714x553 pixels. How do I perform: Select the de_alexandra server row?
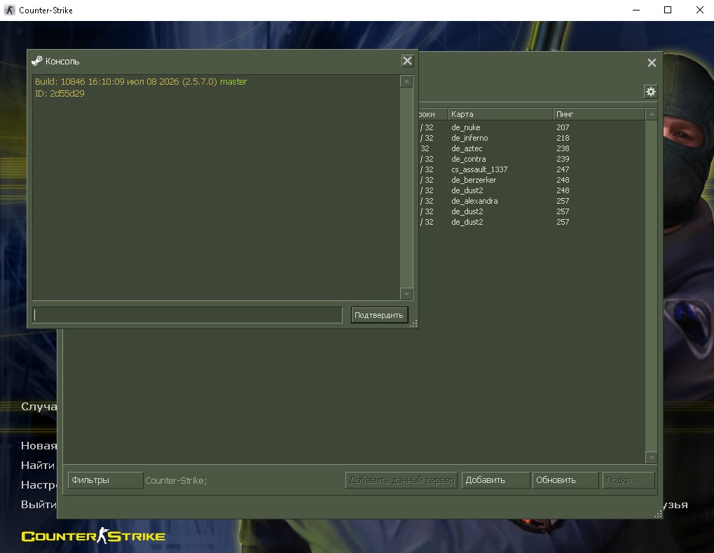pos(531,201)
